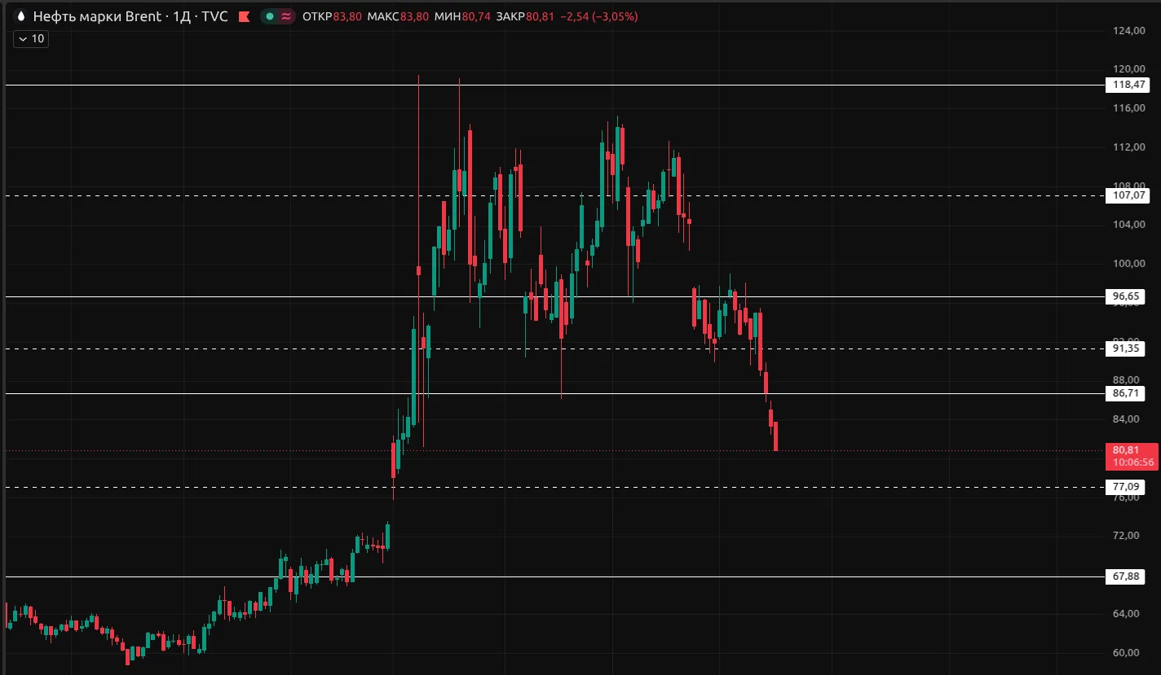Expand the collapsed indicators legend showing 10

(x=31, y=38)
